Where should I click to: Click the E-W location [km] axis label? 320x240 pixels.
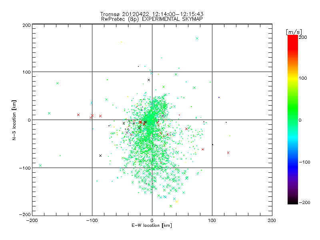pyautogui.click(x=152, y=226)
